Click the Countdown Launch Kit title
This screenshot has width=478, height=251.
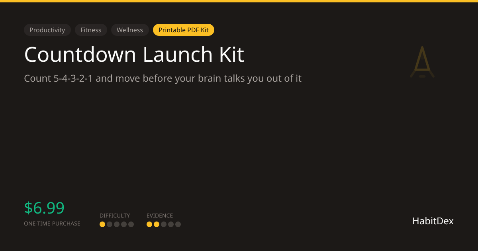(x=134, y=55)
